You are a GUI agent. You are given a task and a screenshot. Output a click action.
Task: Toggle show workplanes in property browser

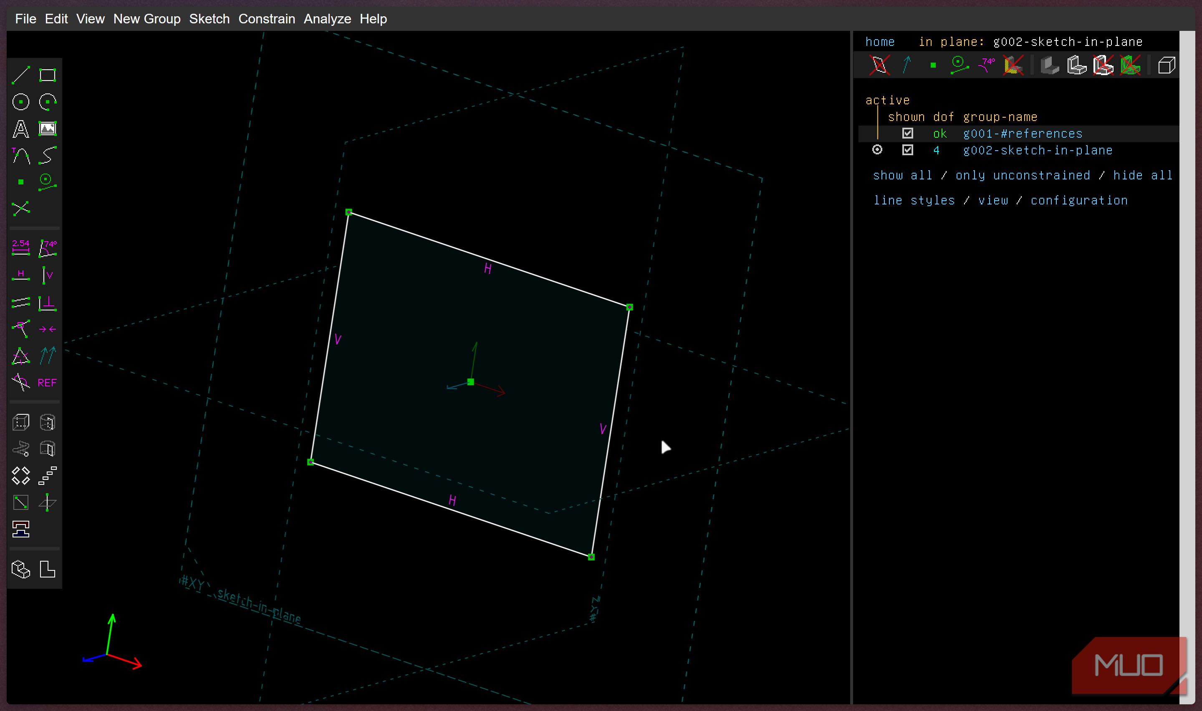coord(879,65)
